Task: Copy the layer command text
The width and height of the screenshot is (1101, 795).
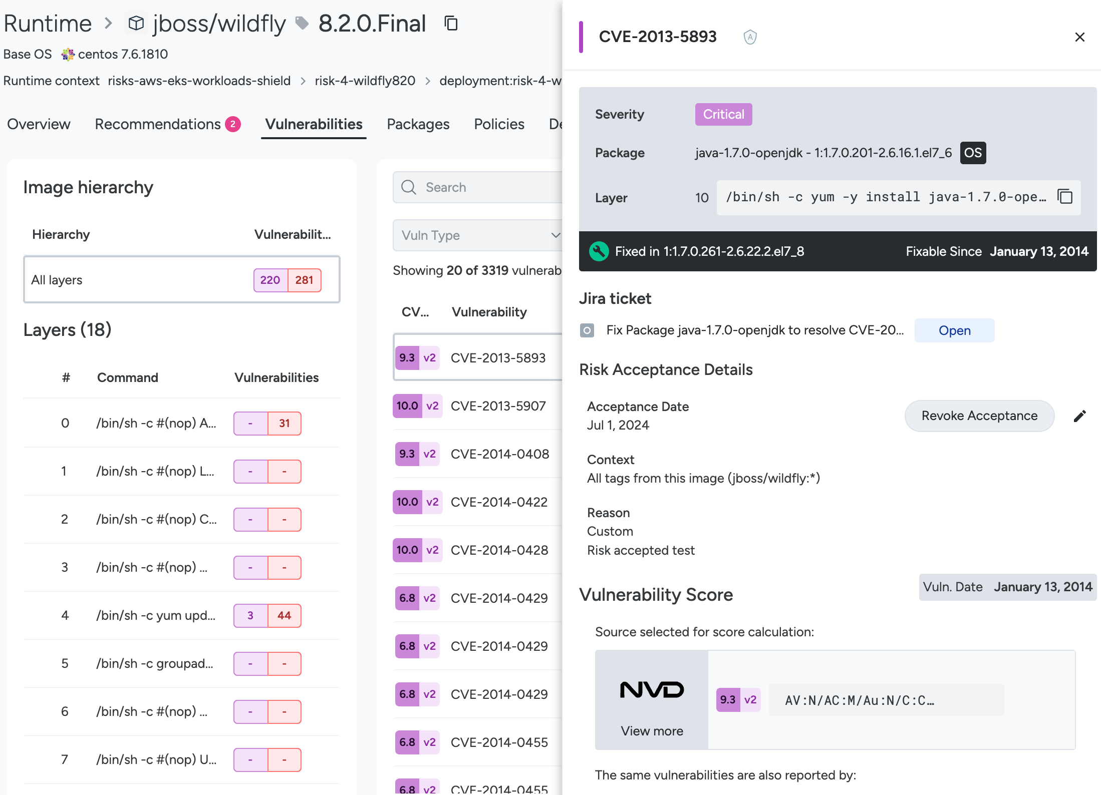Action: coord(1064,197)
